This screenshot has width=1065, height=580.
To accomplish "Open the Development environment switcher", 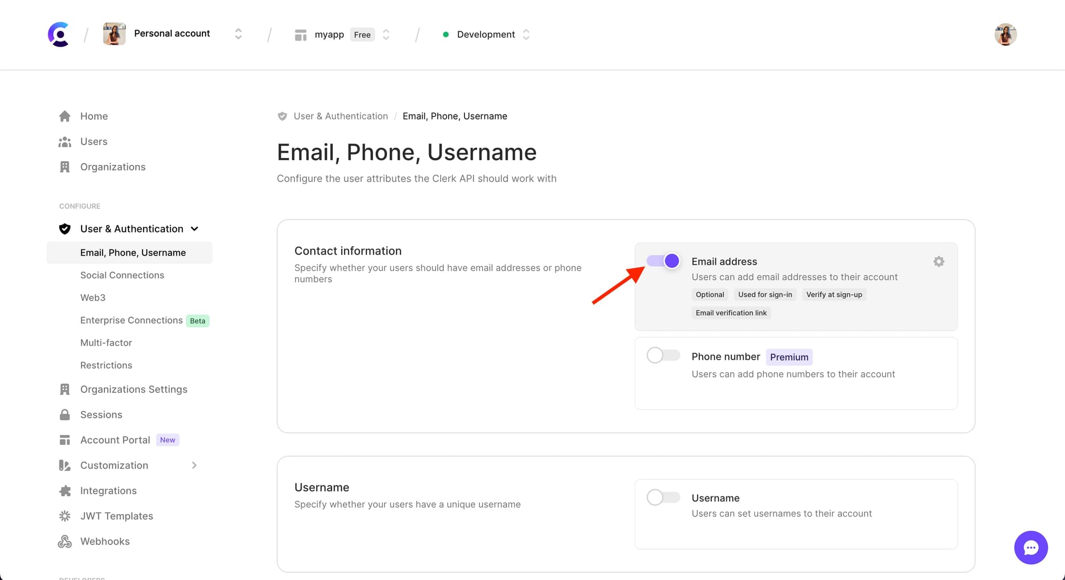I will [526, 34].
